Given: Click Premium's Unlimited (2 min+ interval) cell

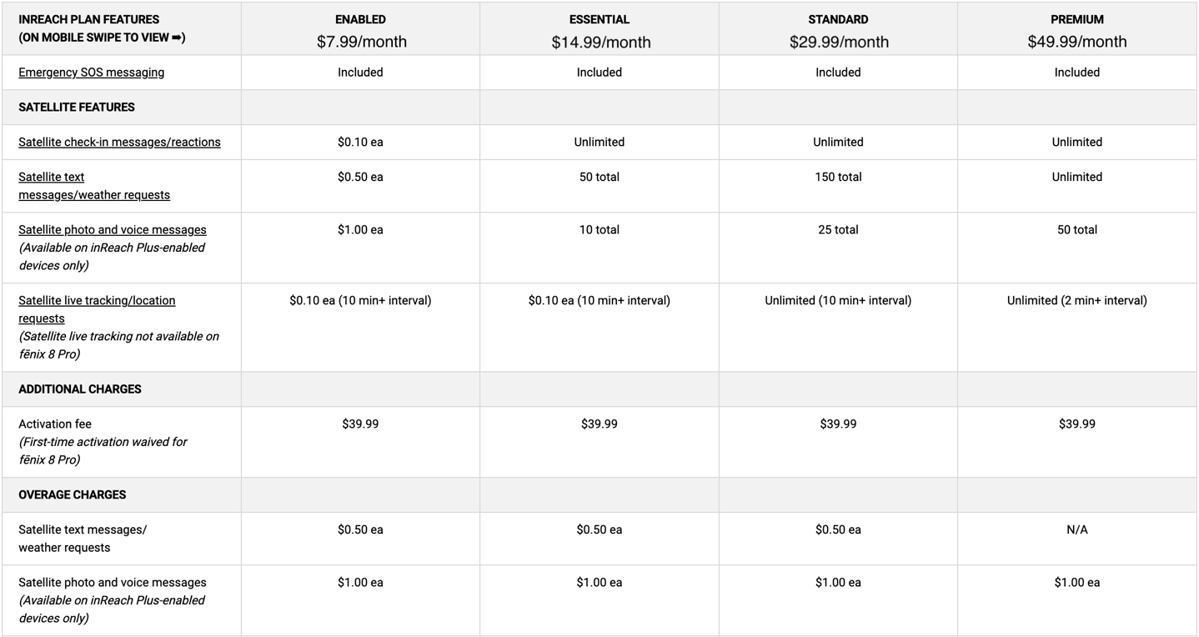Looking at the screenshot, I should (x=1076, y=301).
